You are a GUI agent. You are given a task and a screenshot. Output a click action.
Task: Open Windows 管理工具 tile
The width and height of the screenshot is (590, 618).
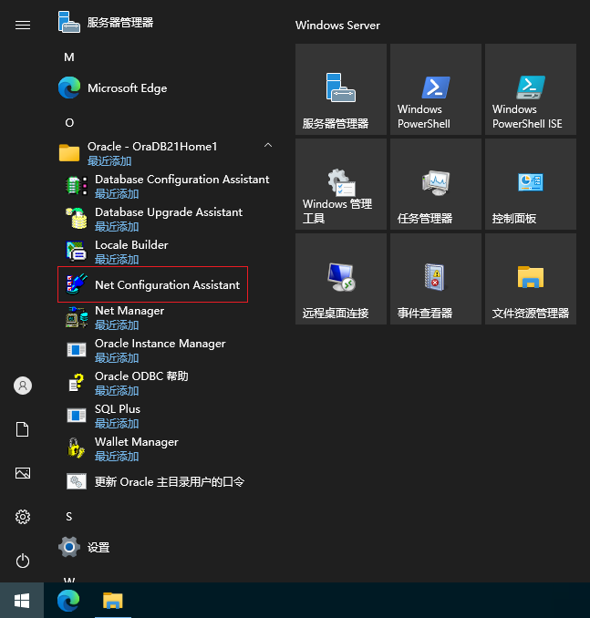[341, 184]
